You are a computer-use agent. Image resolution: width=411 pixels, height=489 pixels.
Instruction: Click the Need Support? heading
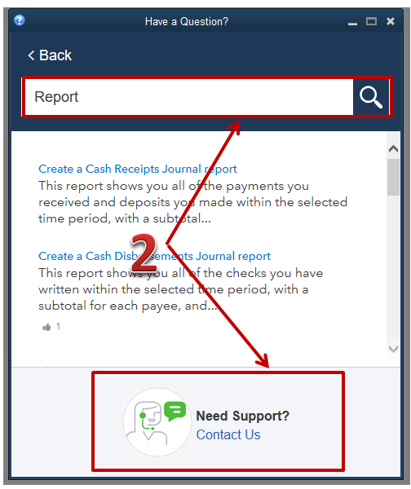coord(243,416)
